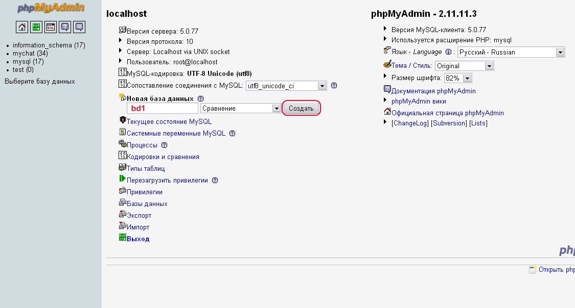Screen dimensions: 575x308
Task: Open the Lists link
Action: [478, 123]
